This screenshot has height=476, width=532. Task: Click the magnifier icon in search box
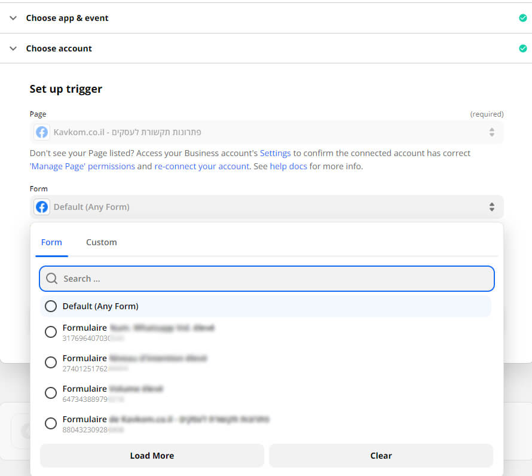52,279
